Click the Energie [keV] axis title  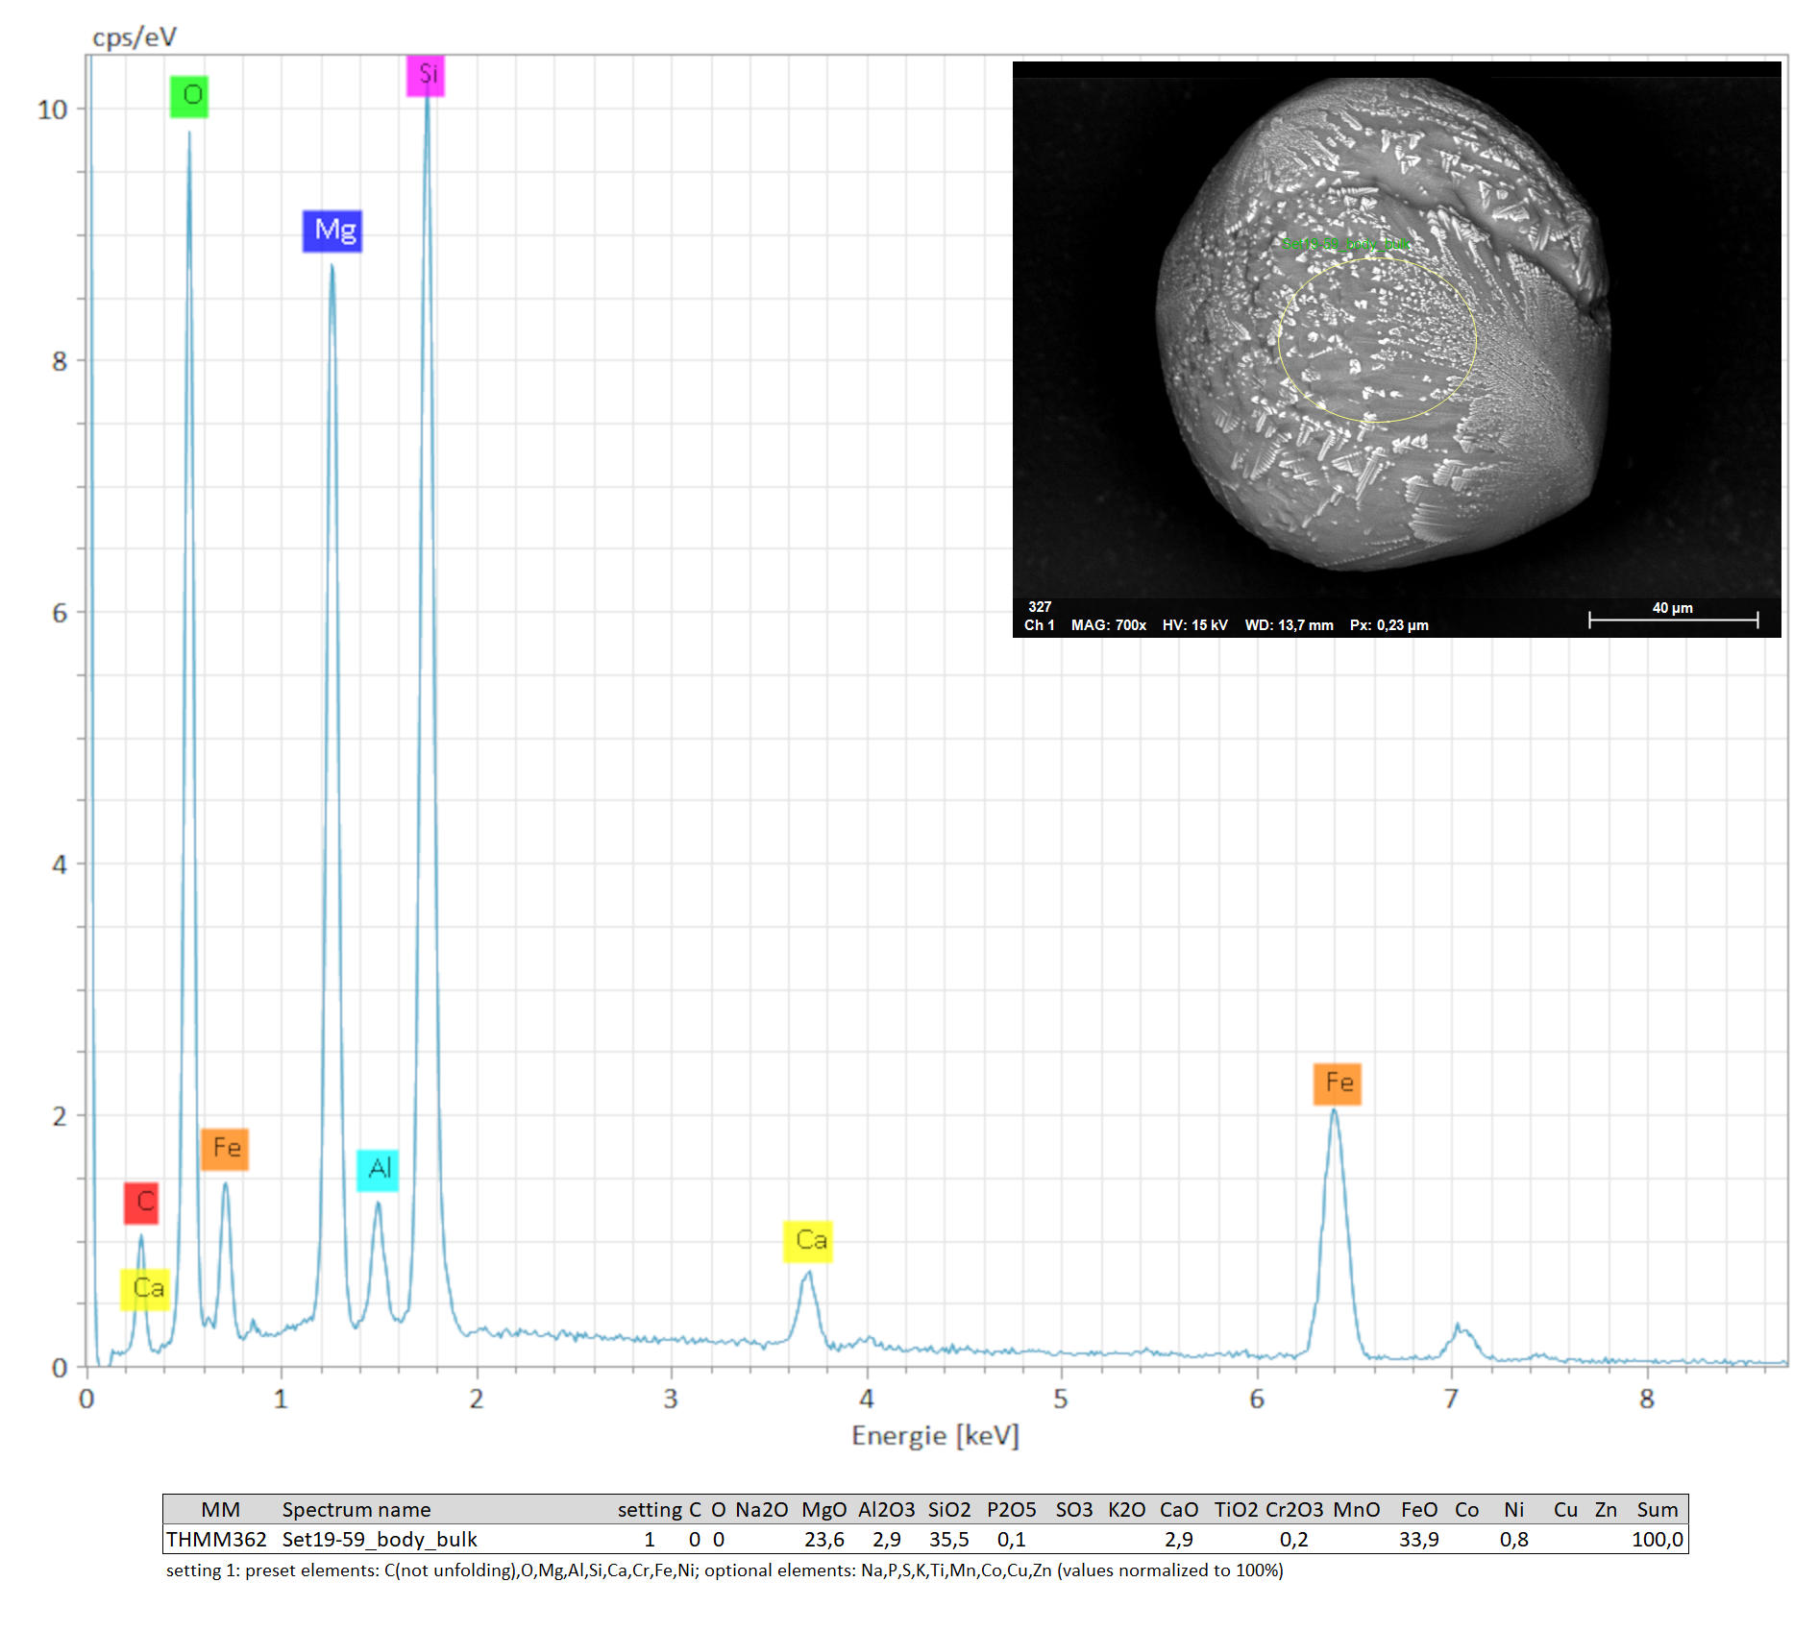(935, 1436)
